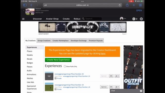Open the Start Place link for Place Number: 25
The width and height of the screenshot is (165, 93).
pos(77,76)
